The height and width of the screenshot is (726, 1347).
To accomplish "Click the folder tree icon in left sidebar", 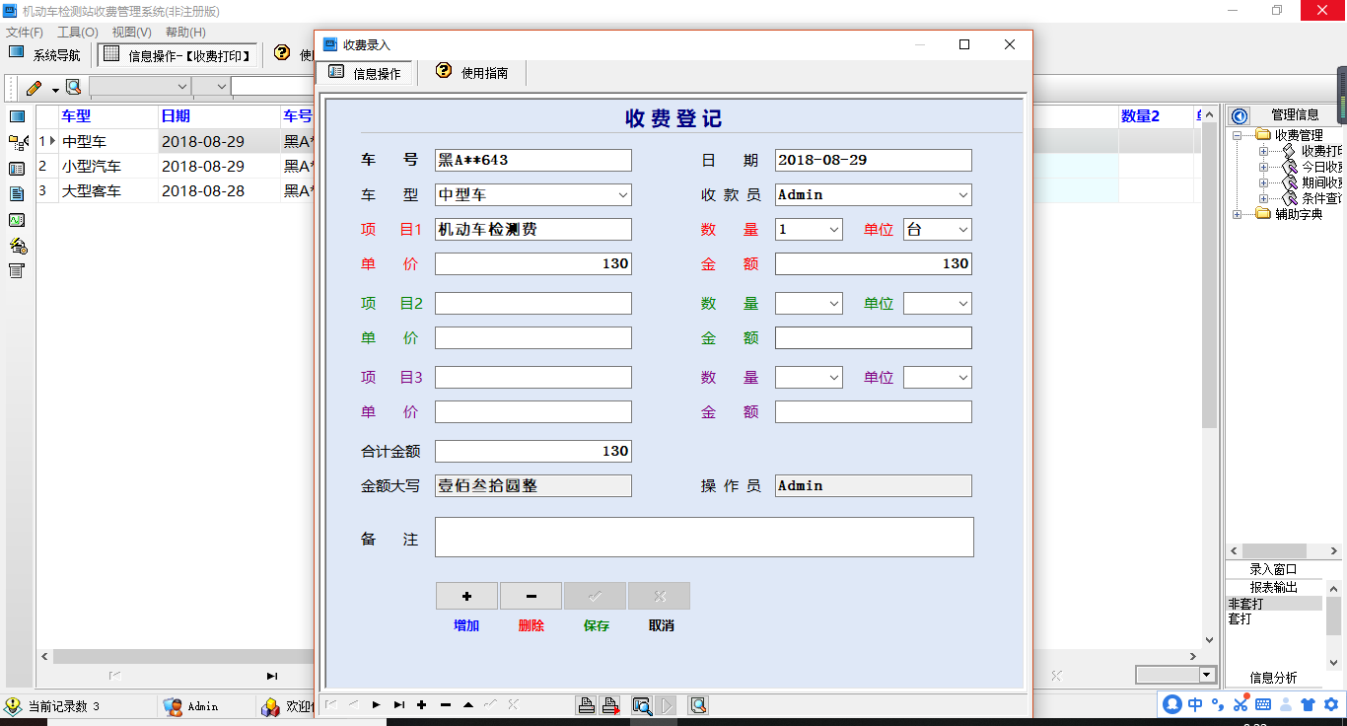I will (17, 142).
